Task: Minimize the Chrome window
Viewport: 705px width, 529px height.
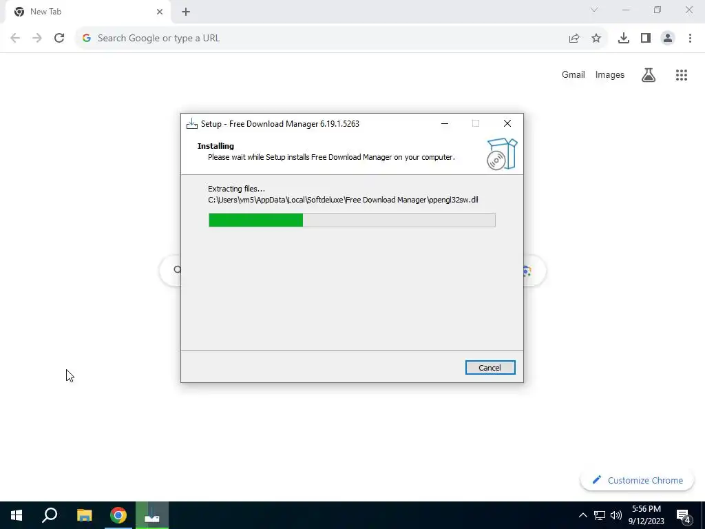Action: pos(626,10)
